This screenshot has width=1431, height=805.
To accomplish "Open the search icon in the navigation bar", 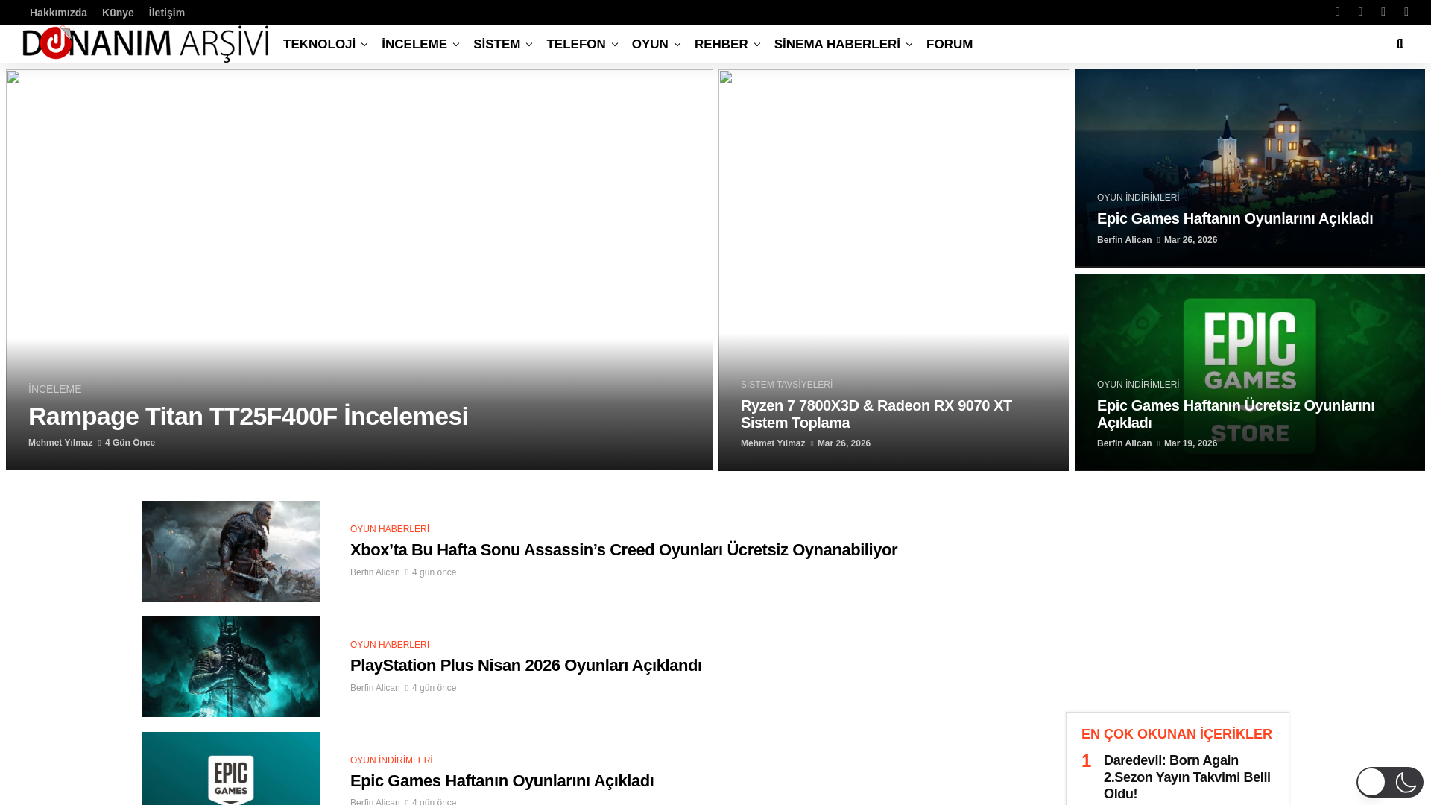I will coord(1399,44).
